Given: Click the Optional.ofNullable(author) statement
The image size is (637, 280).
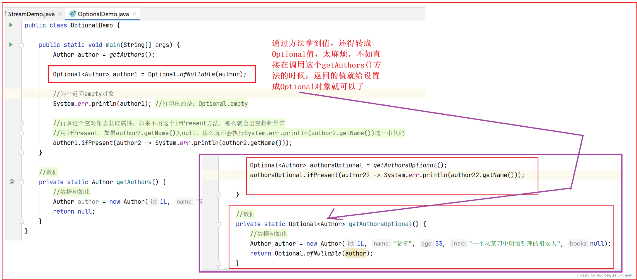Looking at the screenshot, I should coord(150,74).
